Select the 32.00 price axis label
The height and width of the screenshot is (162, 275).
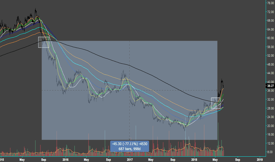271,99
